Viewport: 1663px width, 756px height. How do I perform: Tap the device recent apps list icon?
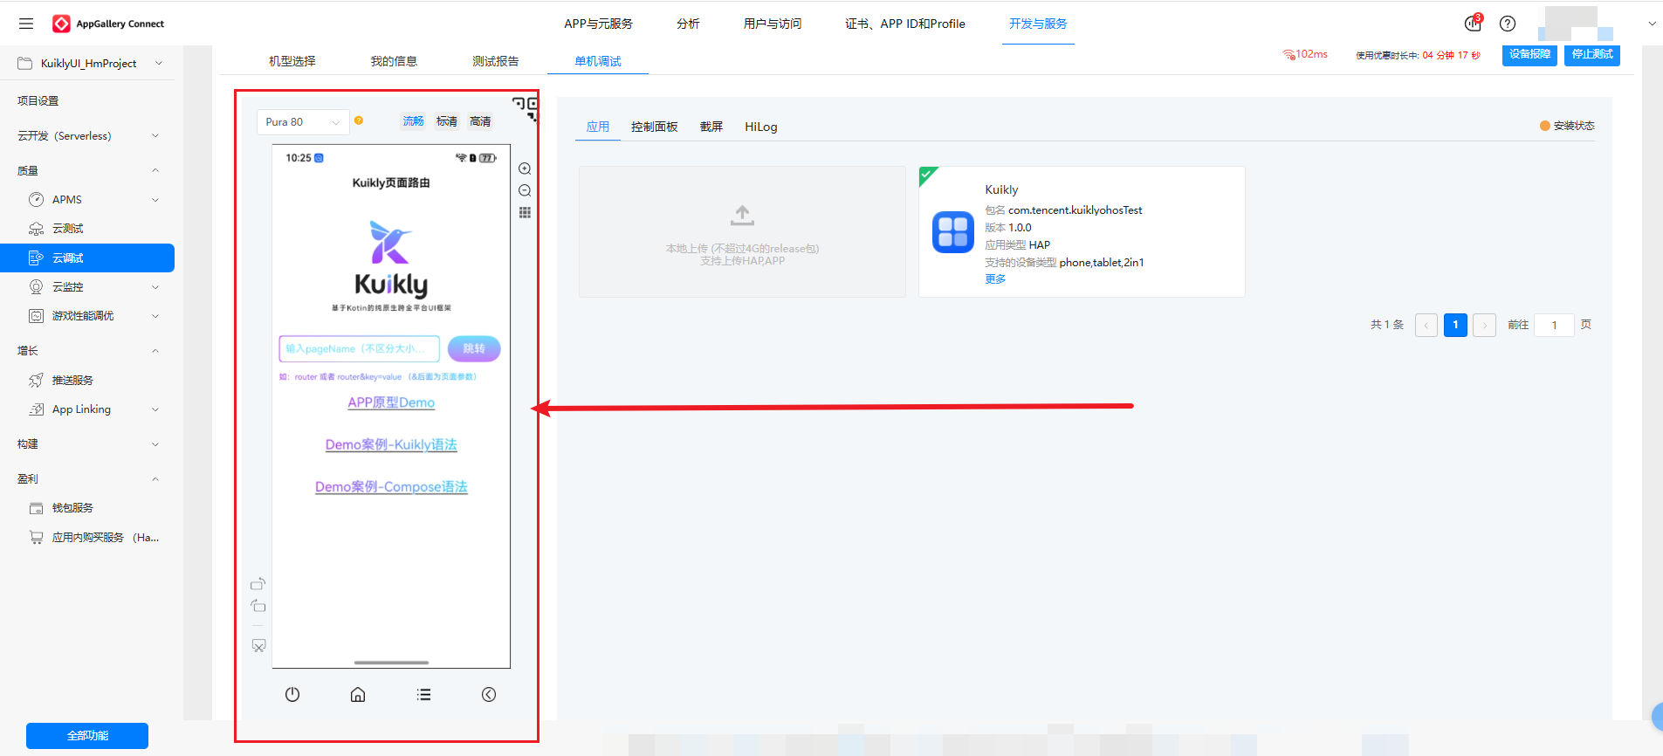[x=423, y=695]
